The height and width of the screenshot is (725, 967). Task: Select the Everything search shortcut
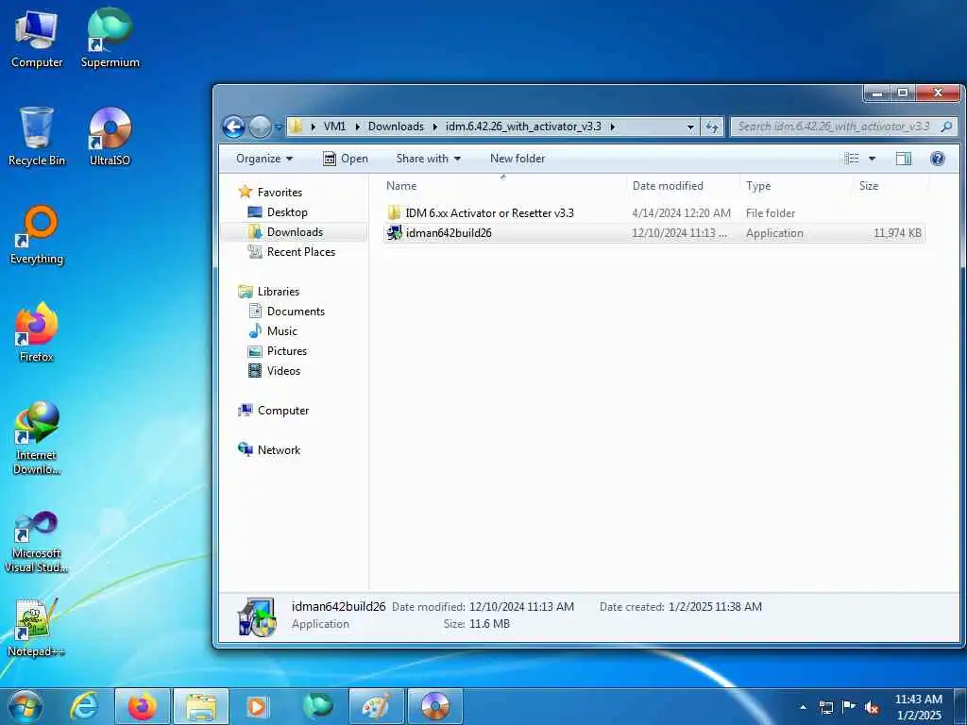37,235
